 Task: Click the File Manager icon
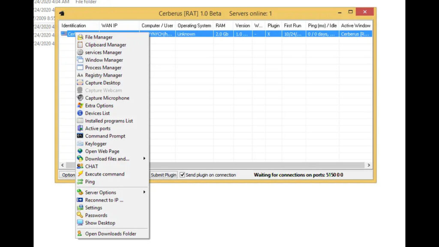(x=80, y=37)
